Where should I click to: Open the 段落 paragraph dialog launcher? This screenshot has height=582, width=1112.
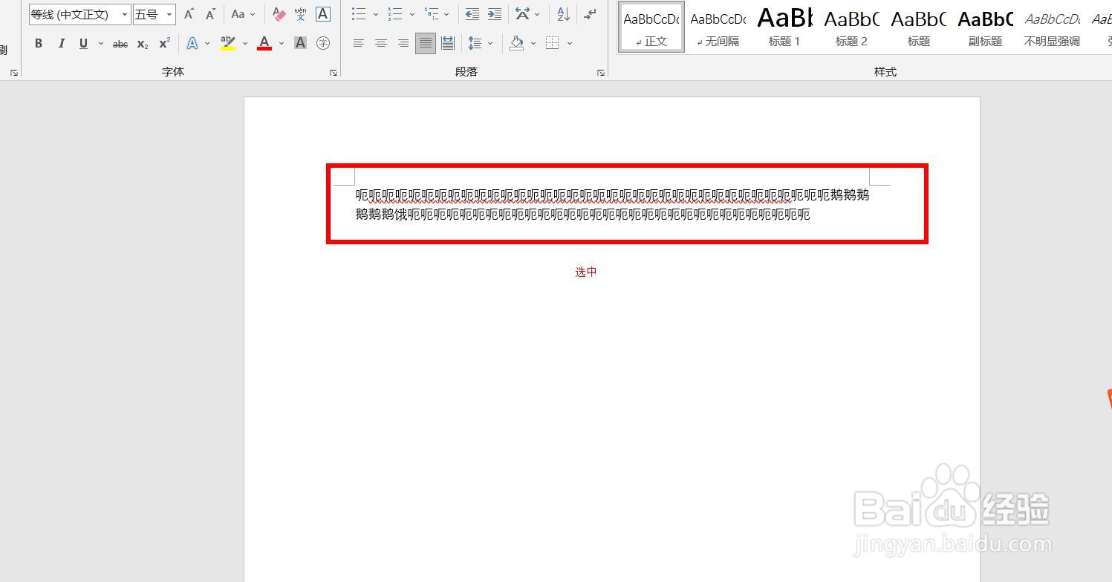tap(601, 73)
